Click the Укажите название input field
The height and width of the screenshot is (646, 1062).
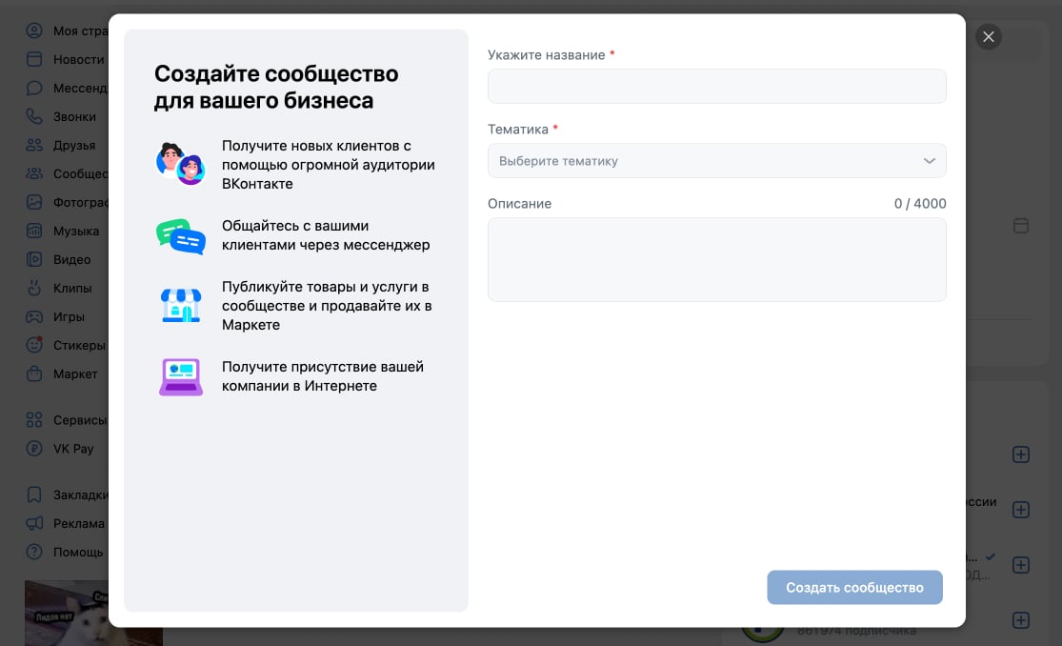click(716, 86)
